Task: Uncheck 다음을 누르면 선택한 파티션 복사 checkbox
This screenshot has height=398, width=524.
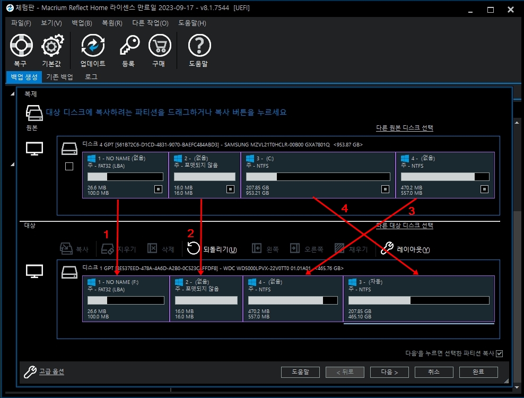Action: pyautogui.click(x=499, y=353)
